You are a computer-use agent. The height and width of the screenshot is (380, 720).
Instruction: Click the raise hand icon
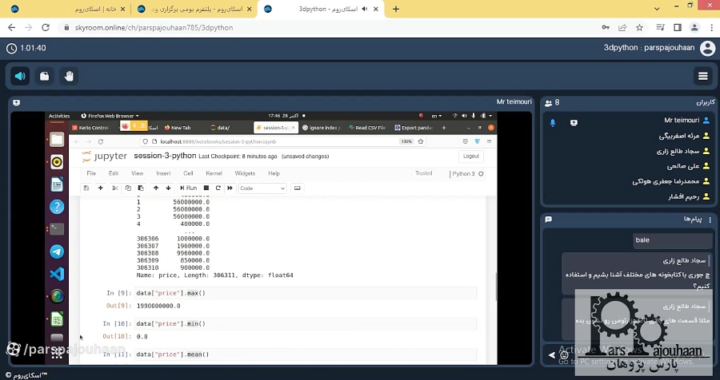click(x=69, y=76)
